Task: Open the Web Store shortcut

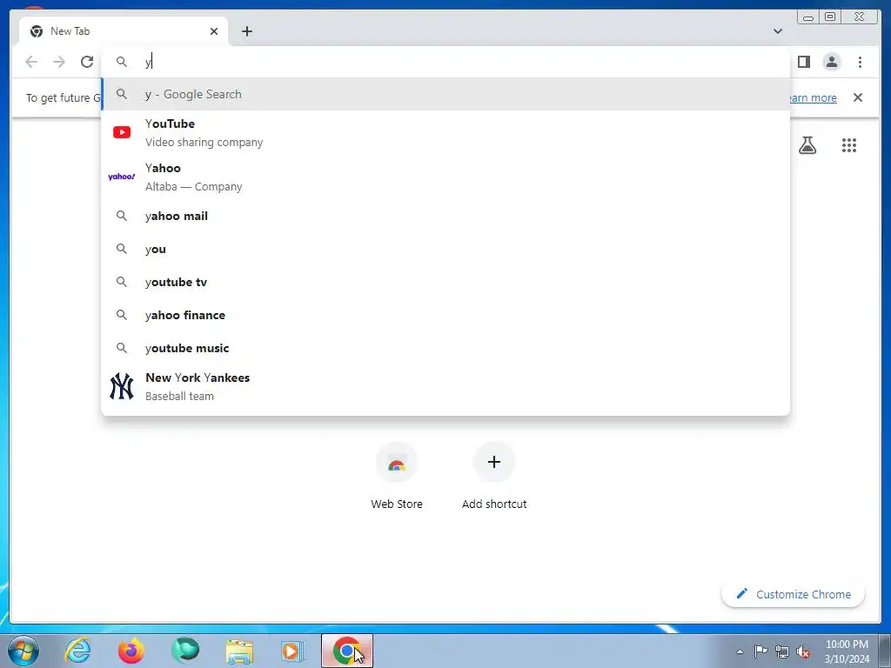Action: click(x=397, y=476)
